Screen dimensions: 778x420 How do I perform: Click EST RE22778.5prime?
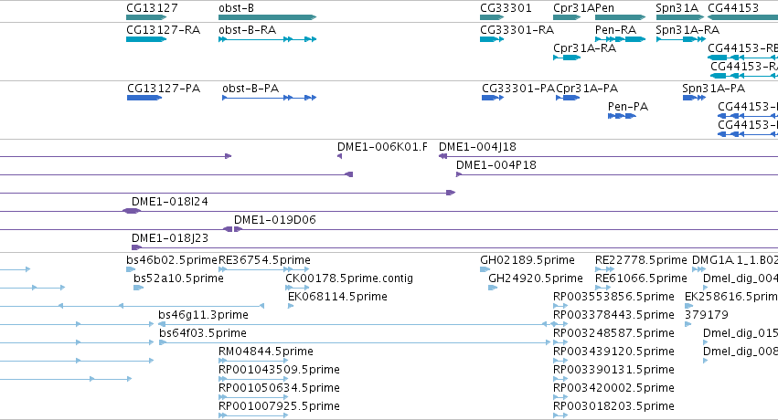[641, 260]
